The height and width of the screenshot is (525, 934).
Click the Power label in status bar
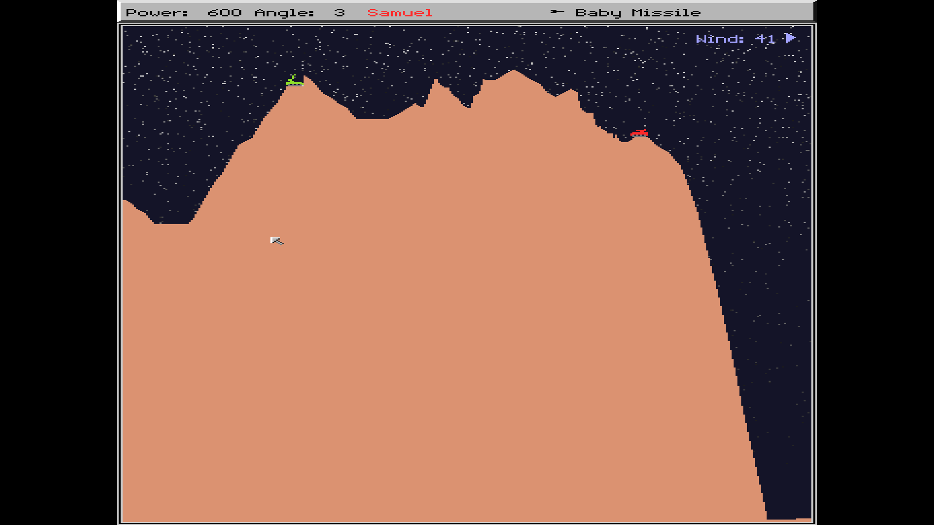[157, 13]
